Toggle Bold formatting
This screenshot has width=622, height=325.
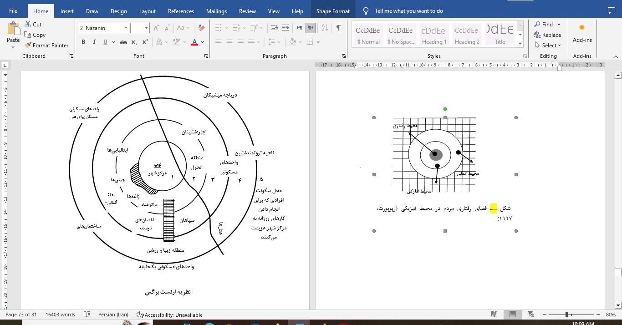point(83,42)
